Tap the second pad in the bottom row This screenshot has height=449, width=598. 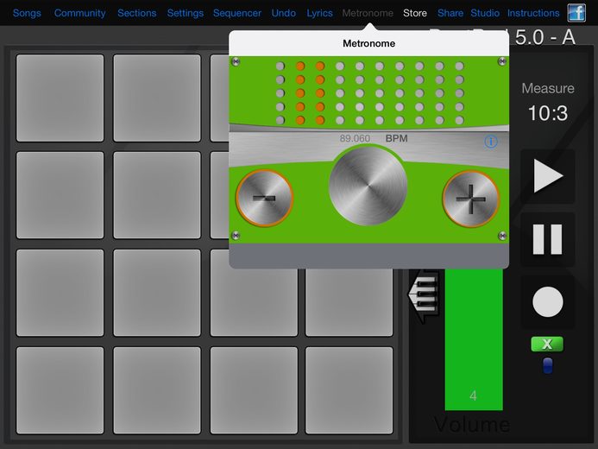tap(157, 390)
